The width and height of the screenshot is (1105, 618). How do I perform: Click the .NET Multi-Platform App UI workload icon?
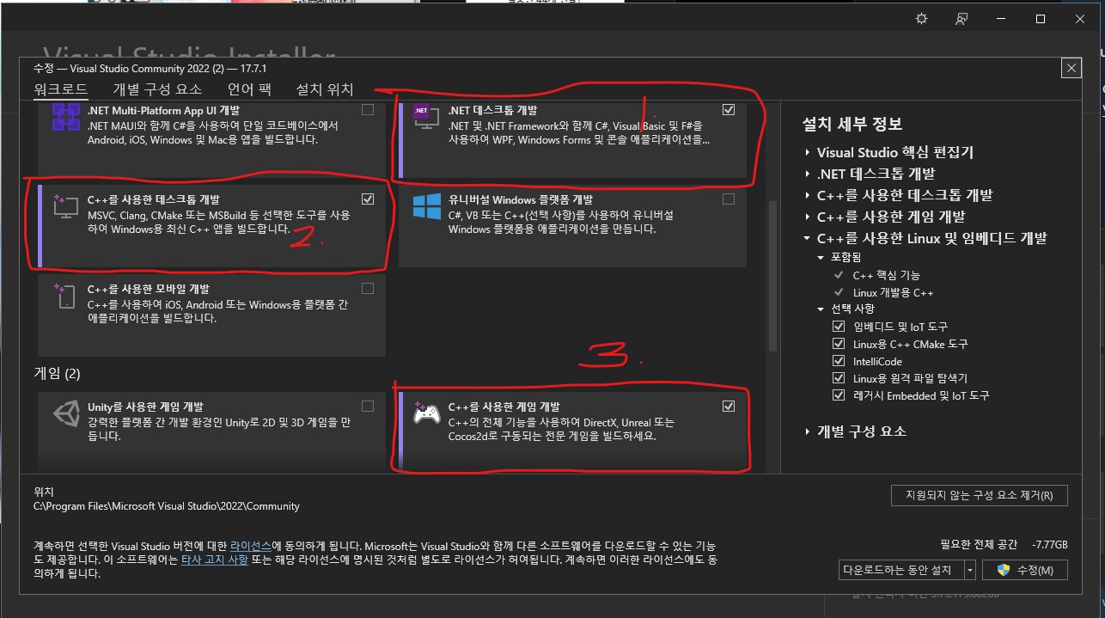click(x=66, y=117)
